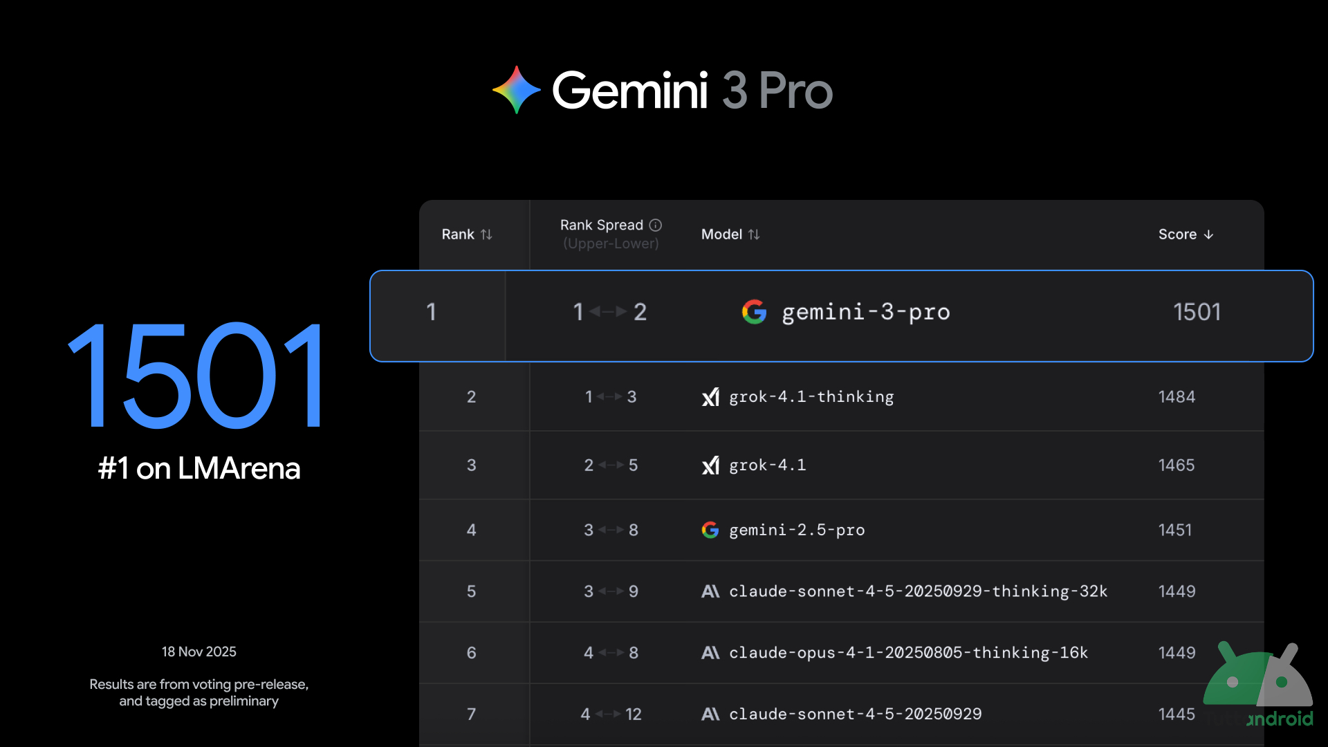Select the claude-sonnet-4-5-20250929 row at rank 7
1328x747 pixels.
(855, 714)
